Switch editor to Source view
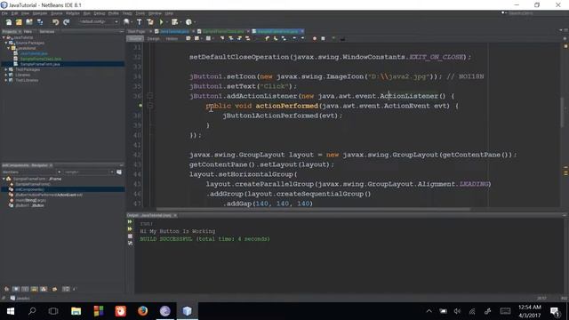Screen dimensions: 569x320 click(x=135, y=38)
